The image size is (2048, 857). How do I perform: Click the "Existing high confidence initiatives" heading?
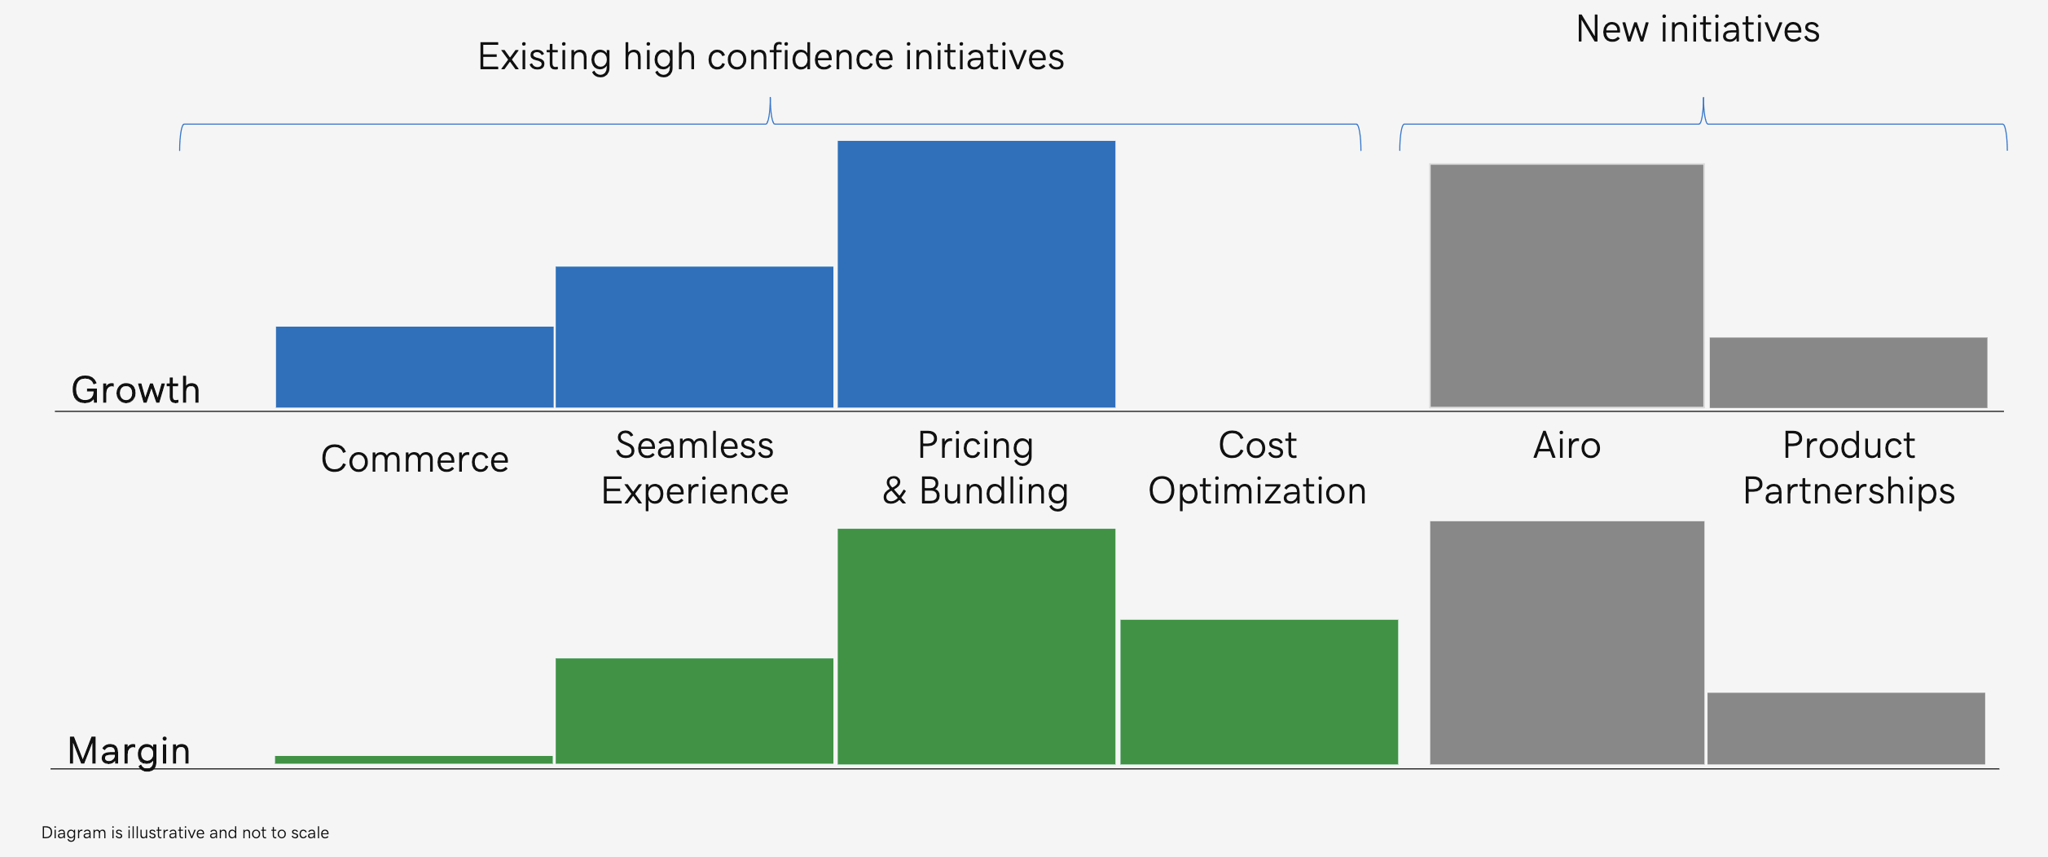771,57
